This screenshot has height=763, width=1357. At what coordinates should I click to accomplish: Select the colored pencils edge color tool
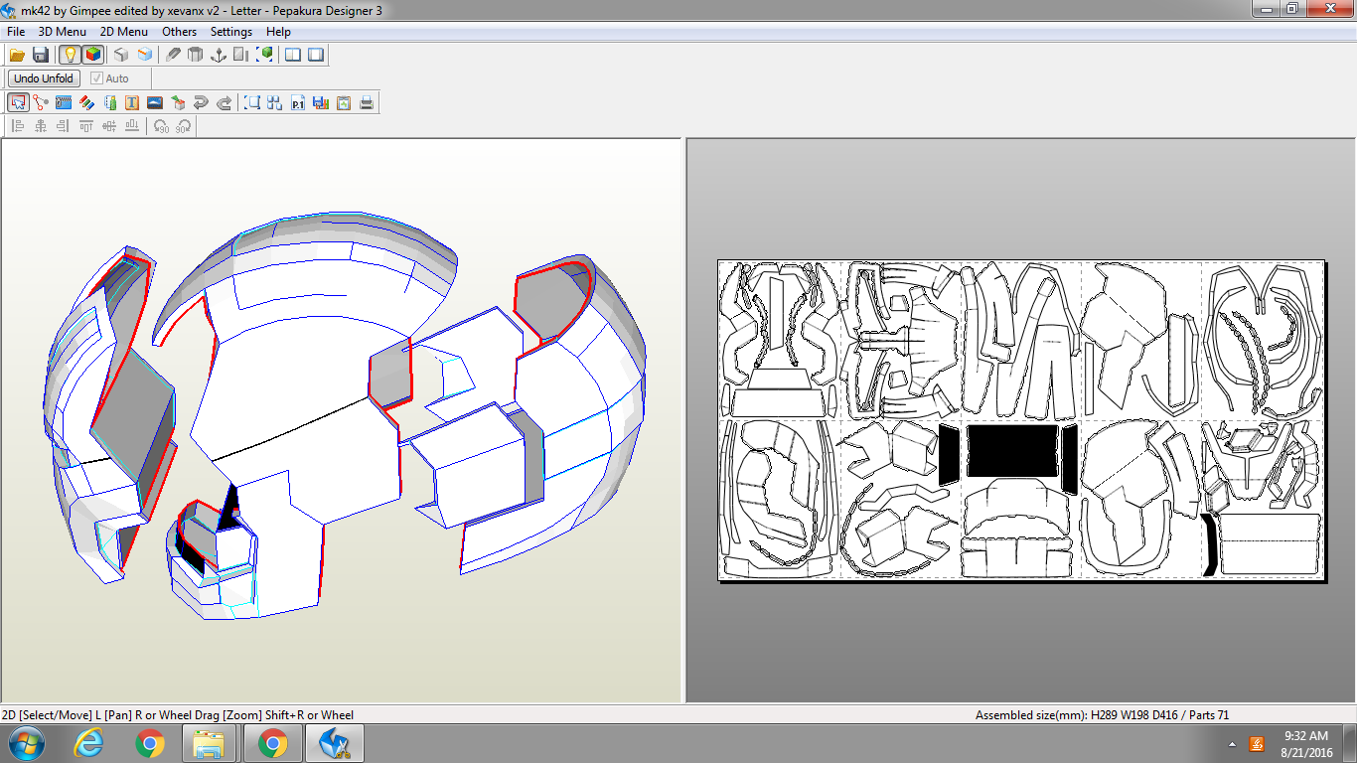86,102
